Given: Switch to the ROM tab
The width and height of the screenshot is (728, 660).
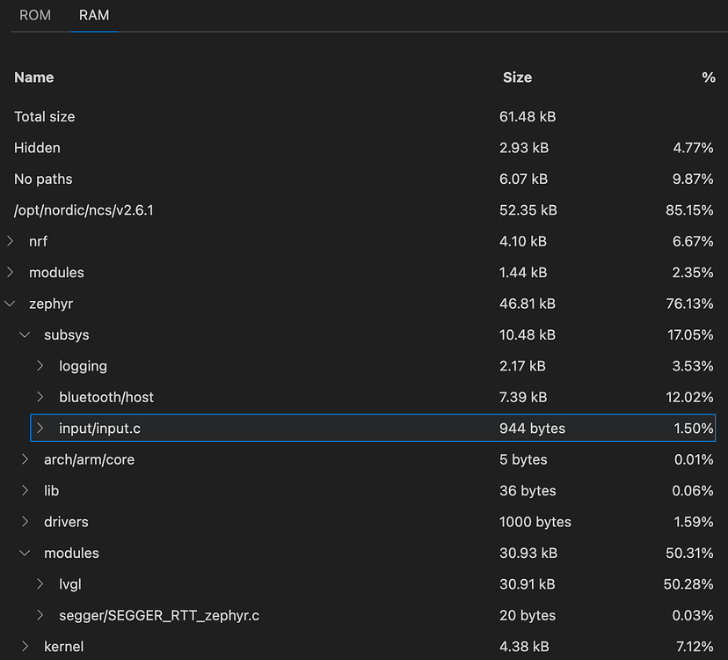Looking at the screenshot, I should point(34,15).
